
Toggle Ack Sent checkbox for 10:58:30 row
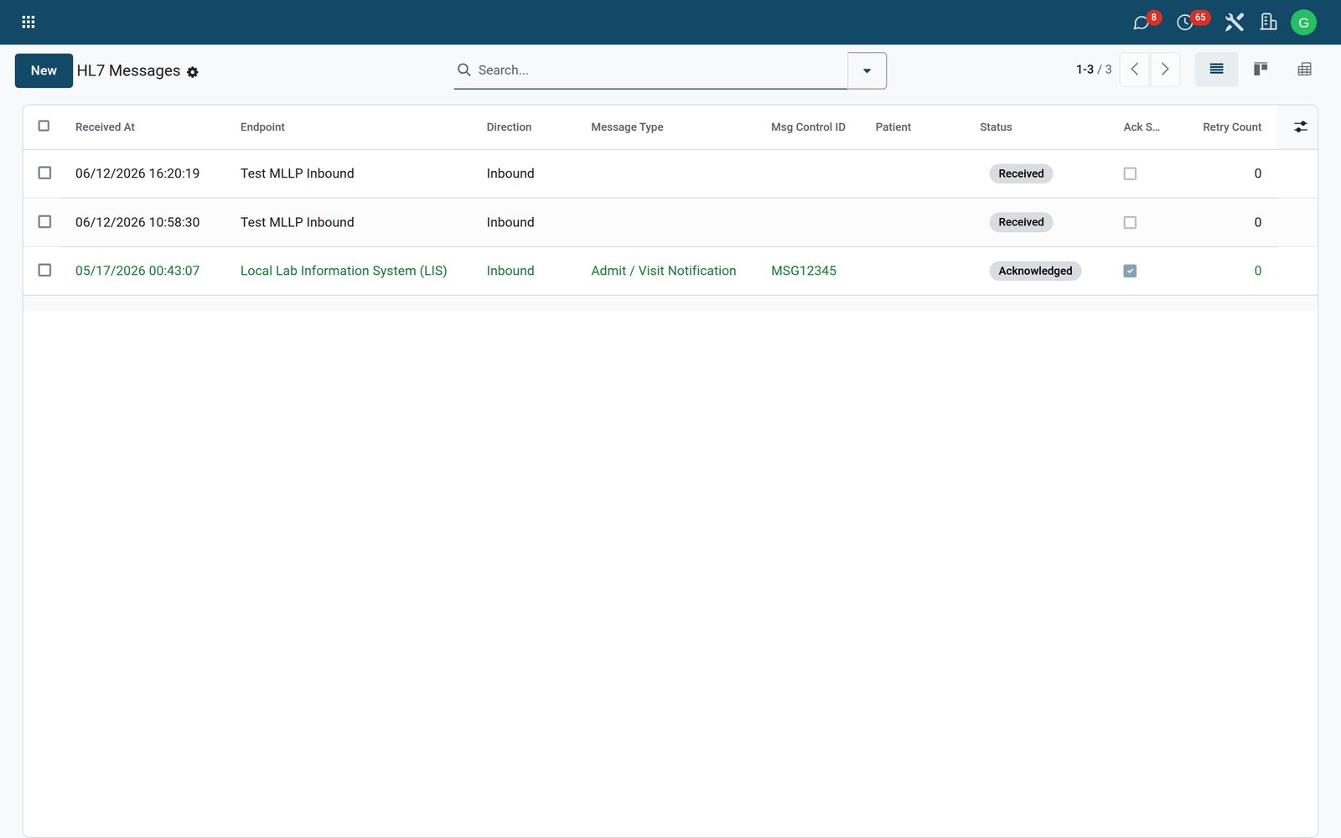coord(1130,222)
